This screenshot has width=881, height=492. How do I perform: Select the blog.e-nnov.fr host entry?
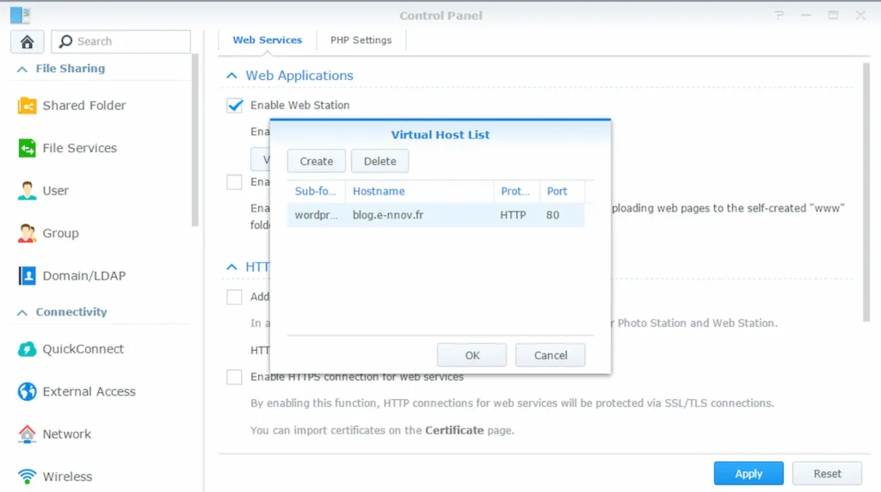(x=388, y=215)
